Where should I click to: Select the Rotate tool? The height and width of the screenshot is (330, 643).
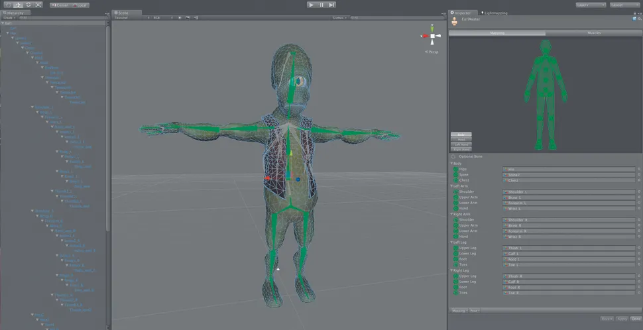[x=28, y=5]
